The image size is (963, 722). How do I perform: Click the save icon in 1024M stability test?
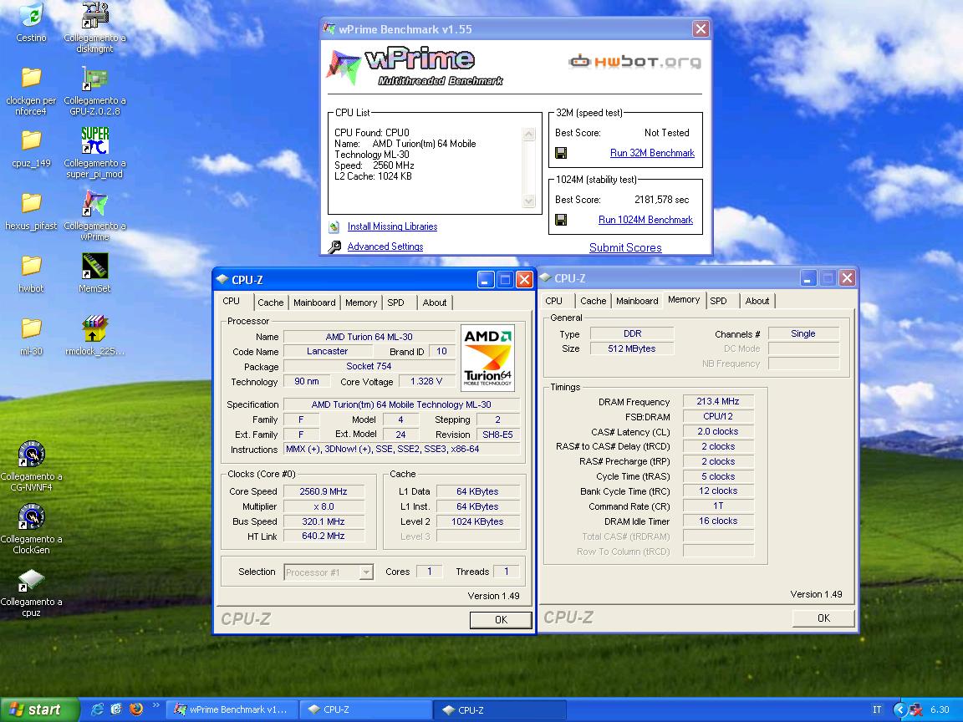coord(561,220)
